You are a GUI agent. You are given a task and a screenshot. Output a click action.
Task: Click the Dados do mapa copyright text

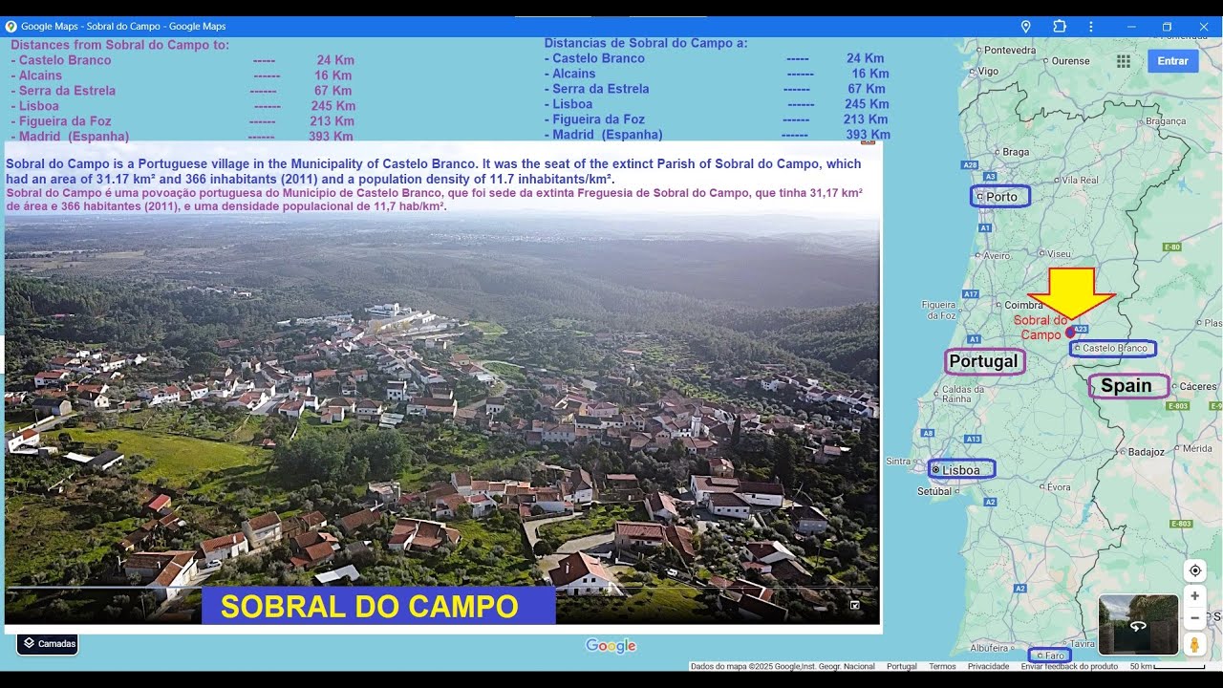[783, 666]
